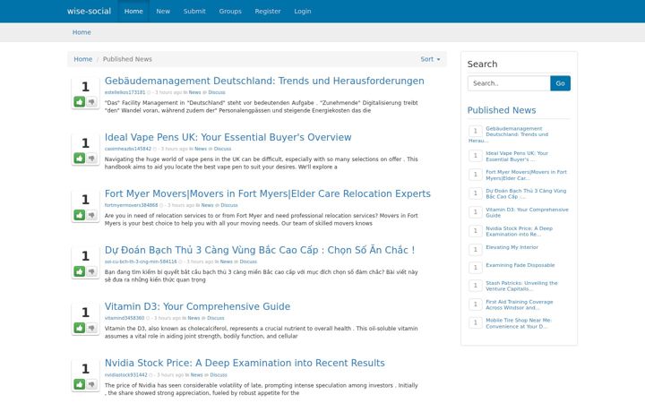The image size is (645, 403).
Task: Open Dự Đoán Bạch Thủ article title
Action: pos(260,250)
